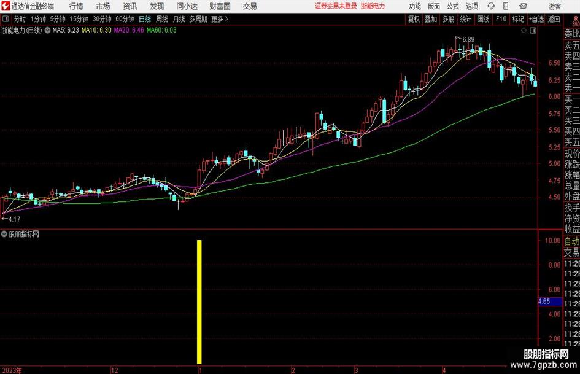Open the mobile phone icon
Screen dimensions: 580x374
[506, 6]
